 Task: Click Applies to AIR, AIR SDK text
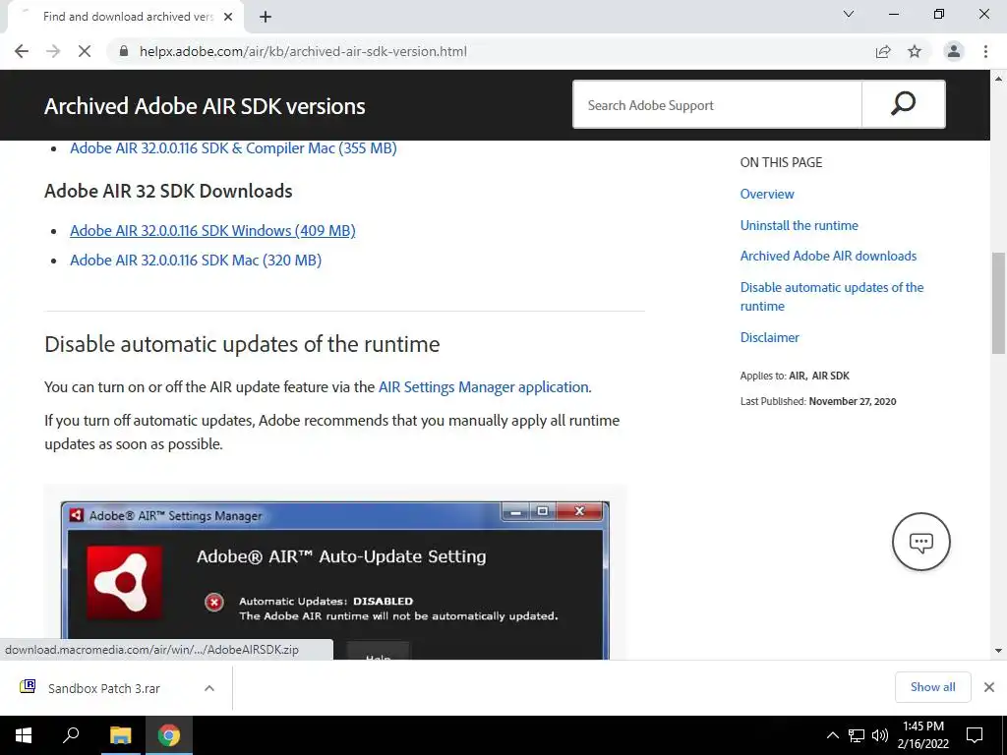pyautogui.click(x=795, y=376)
